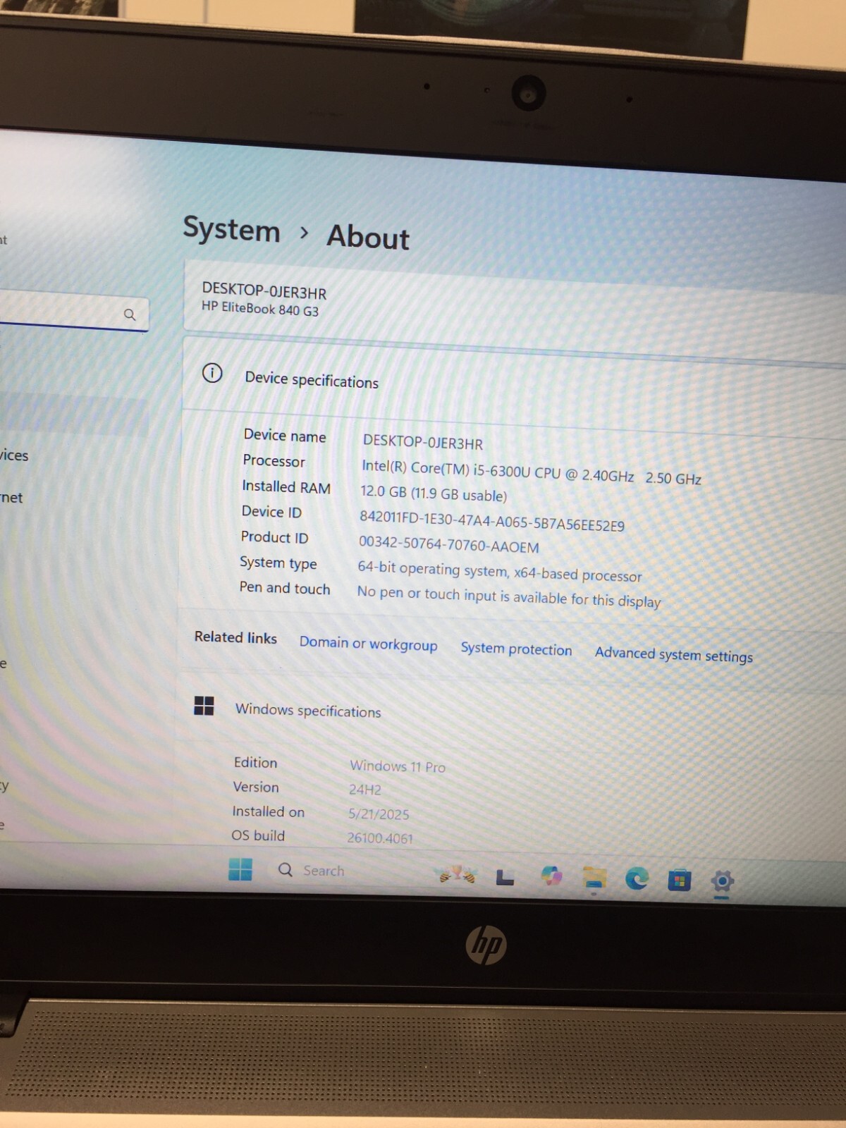Select the 12.0 GB installed RAM value
Screen dimensions: 846x1128
433,493
